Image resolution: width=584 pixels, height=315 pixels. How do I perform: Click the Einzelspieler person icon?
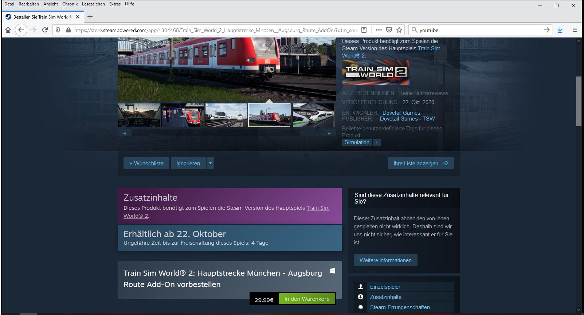click(361, 287)
